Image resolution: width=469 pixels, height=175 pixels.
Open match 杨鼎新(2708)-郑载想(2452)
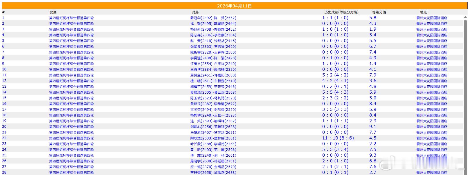click(213, 29)
